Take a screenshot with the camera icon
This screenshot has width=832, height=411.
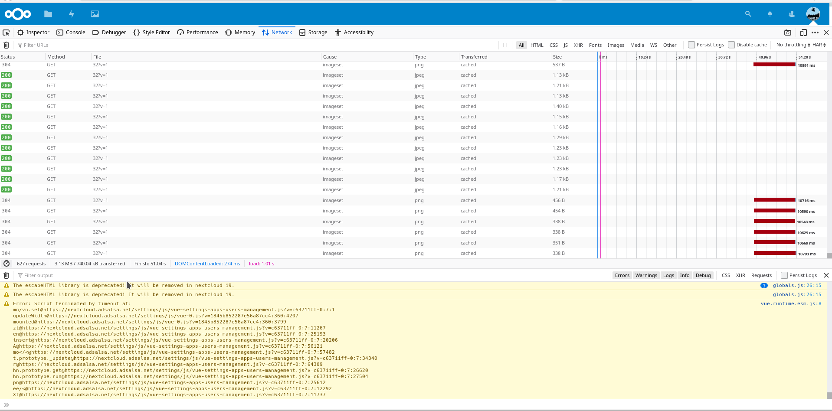(788, 33)
